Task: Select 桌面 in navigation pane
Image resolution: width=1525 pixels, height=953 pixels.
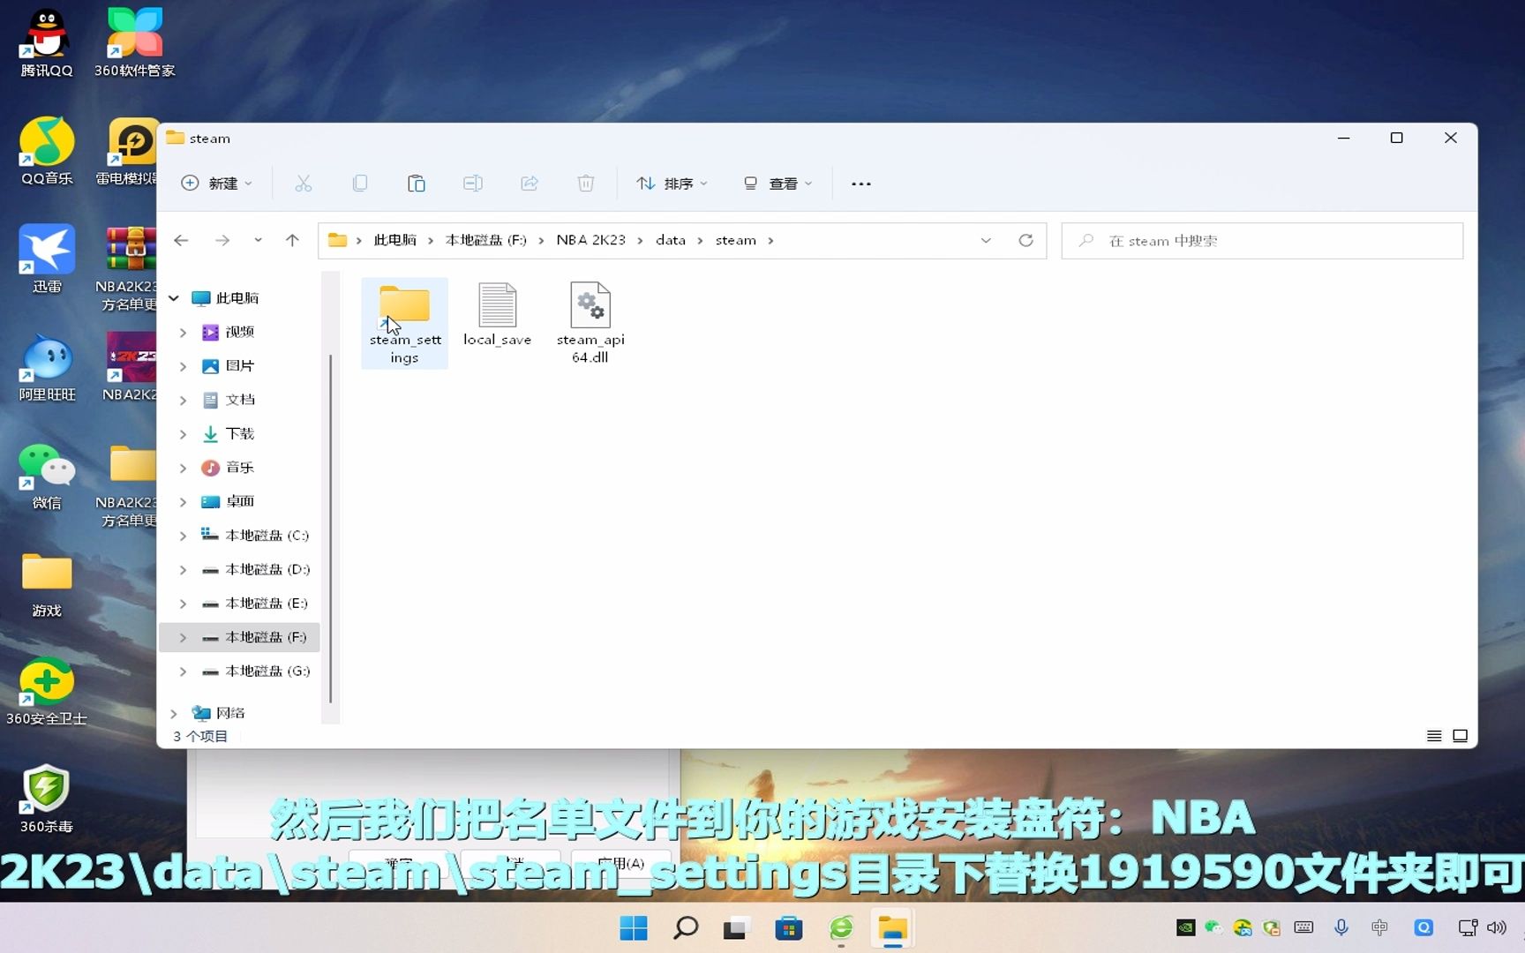Action: pos(239,501)
